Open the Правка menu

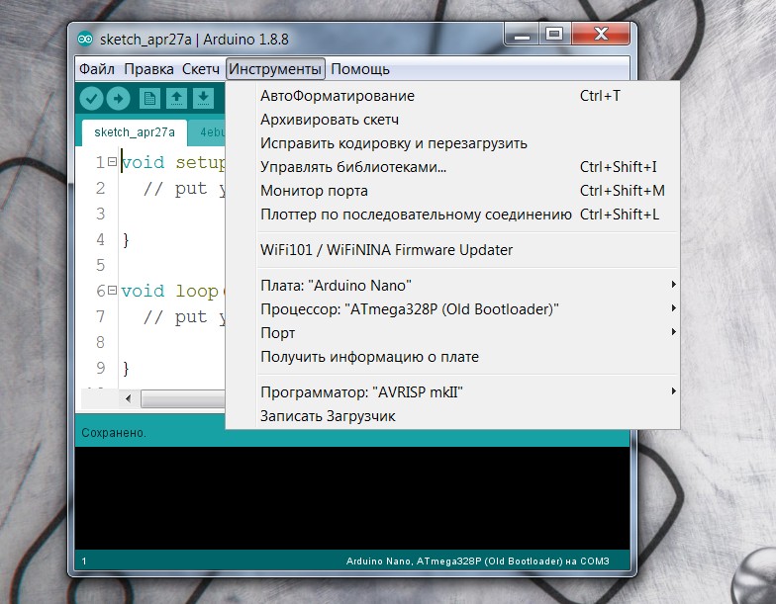point(148,69)
